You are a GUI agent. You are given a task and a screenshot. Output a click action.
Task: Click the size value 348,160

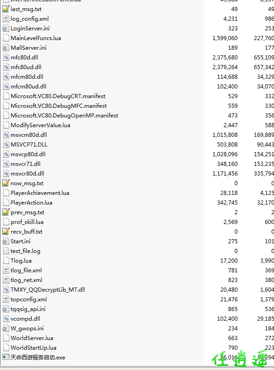[228, 164]
